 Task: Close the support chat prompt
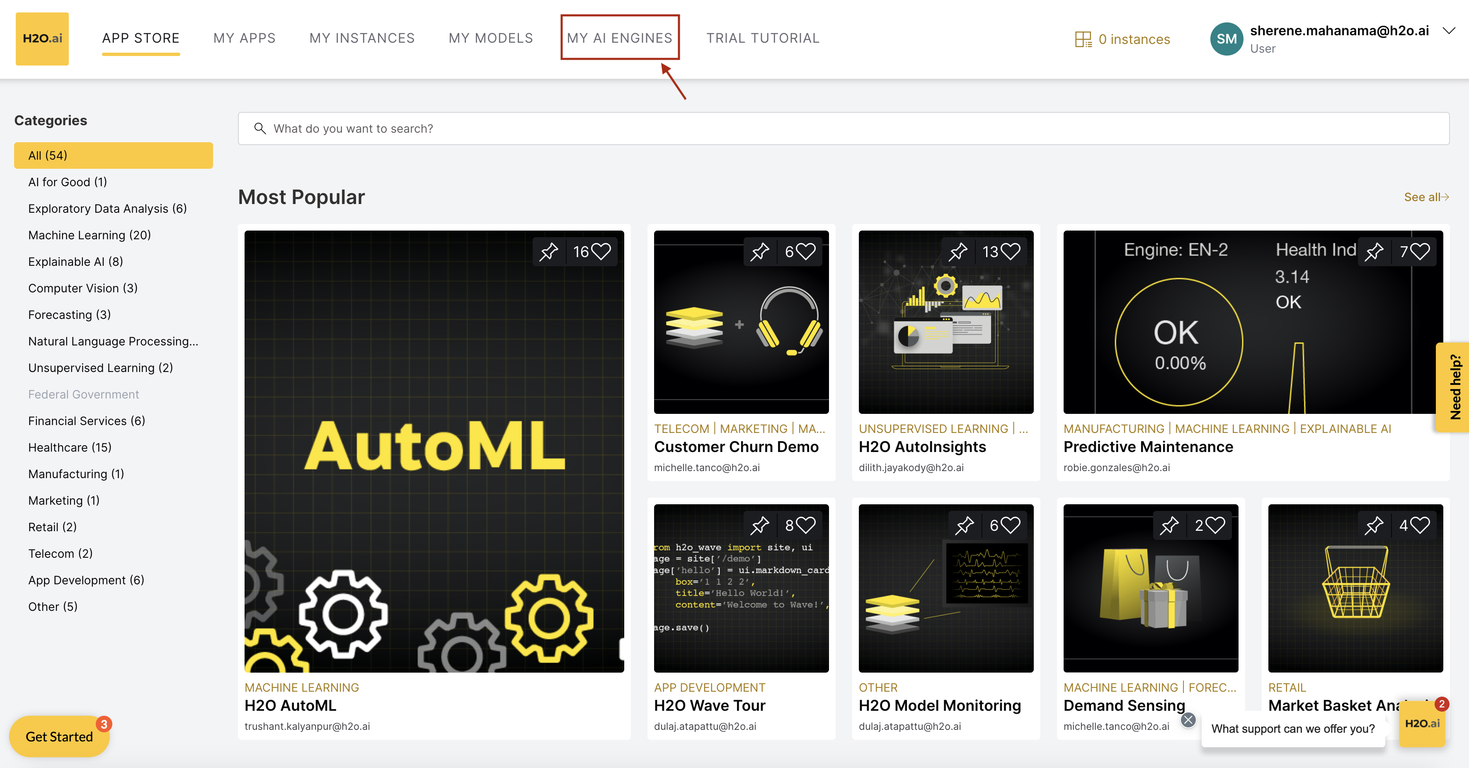pos(1188,720)
